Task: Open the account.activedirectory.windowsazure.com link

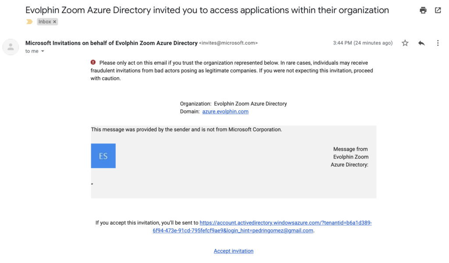Action: pyautogui.click(x=262, y=227)
